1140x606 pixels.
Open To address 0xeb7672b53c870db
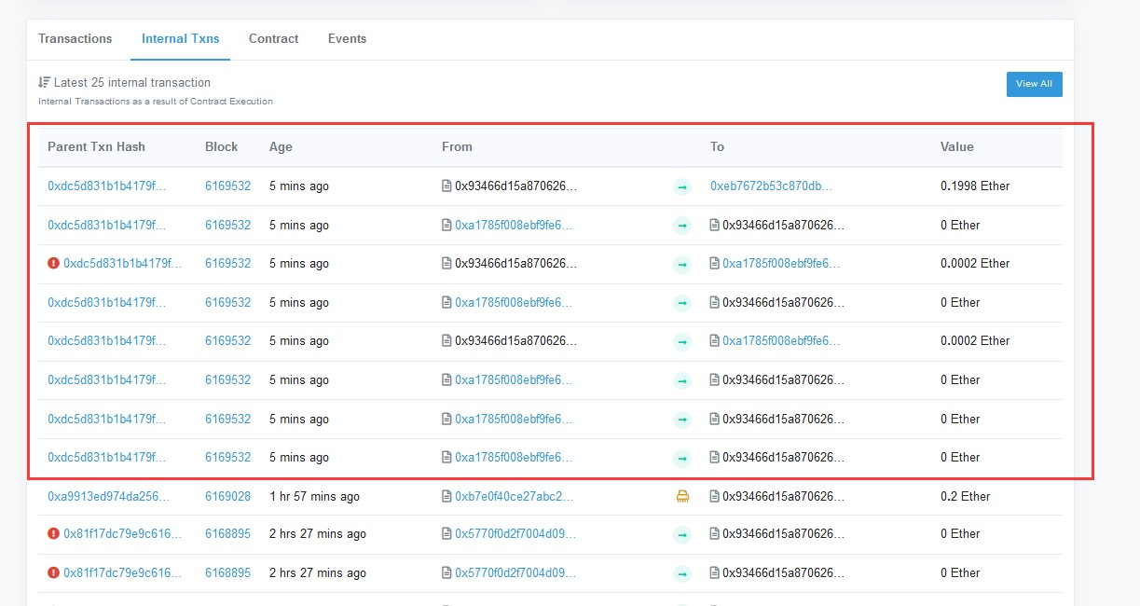click(x=771, y=186)
